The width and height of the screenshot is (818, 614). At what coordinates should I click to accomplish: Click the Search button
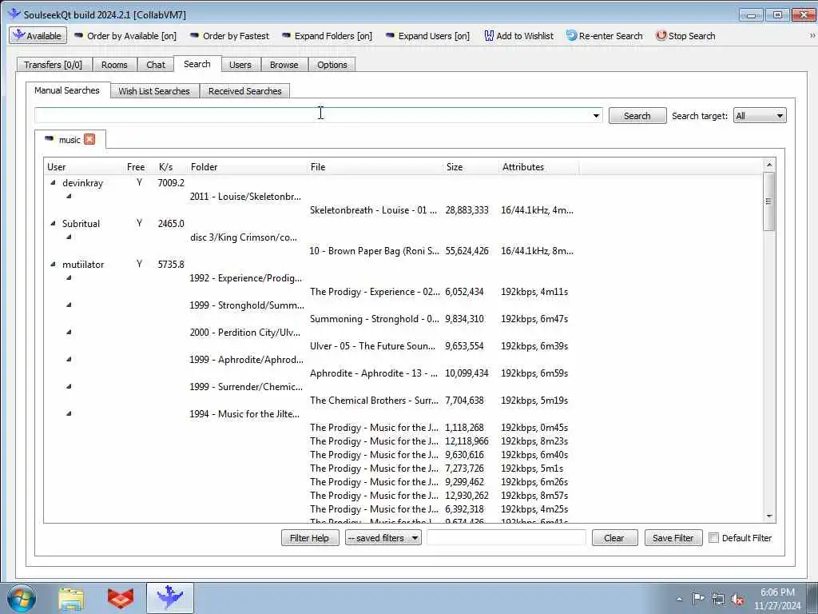[x=637, y=115]
